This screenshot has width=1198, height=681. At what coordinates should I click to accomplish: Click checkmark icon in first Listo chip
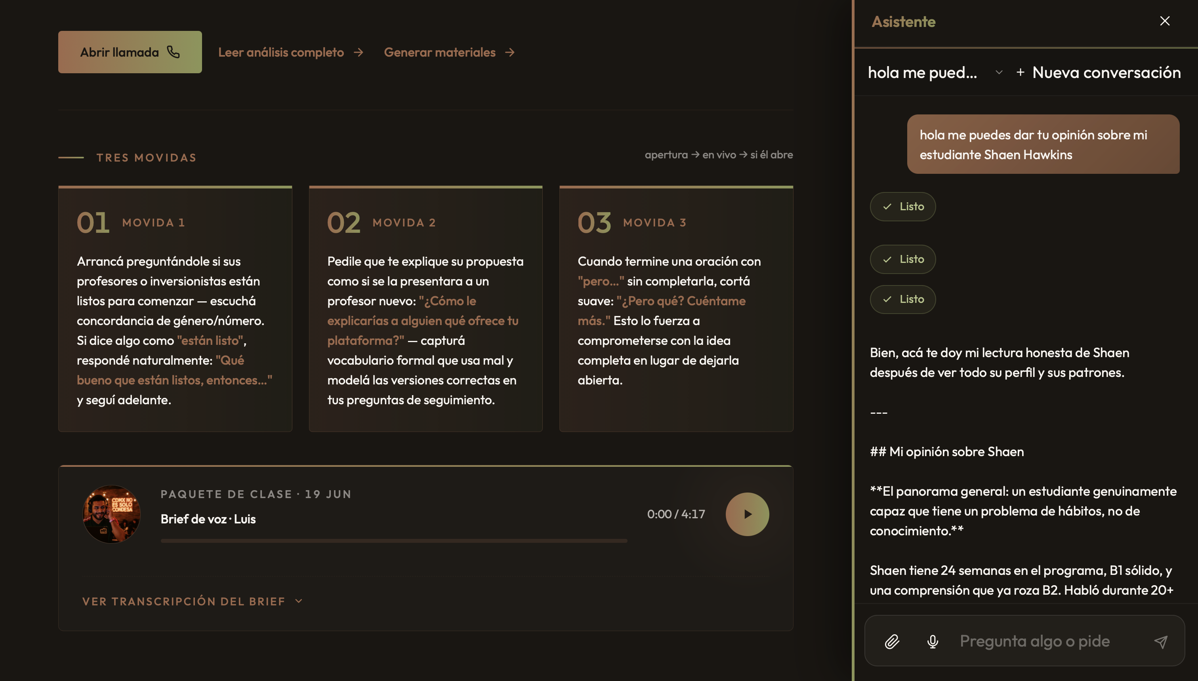(887, 207)
